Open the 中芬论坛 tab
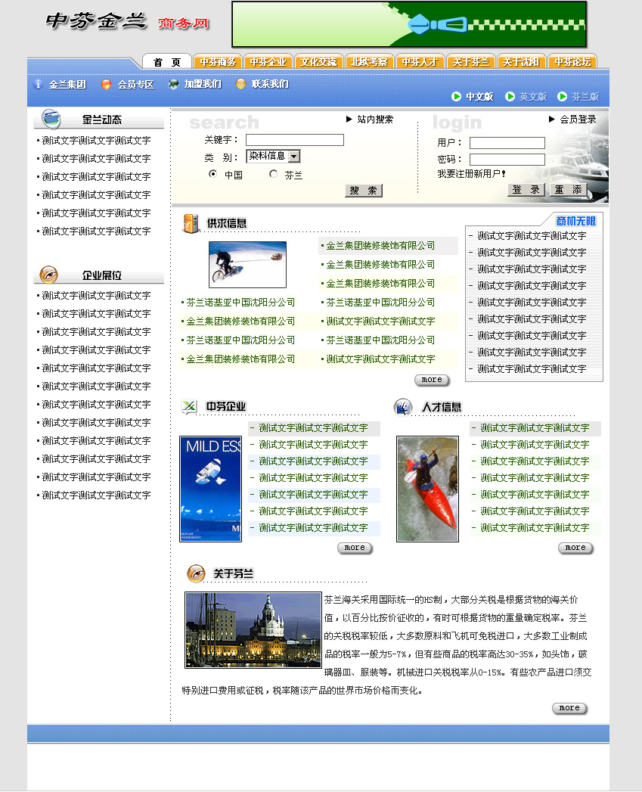The width and height of the screenshot is (642, 792). 572,61
